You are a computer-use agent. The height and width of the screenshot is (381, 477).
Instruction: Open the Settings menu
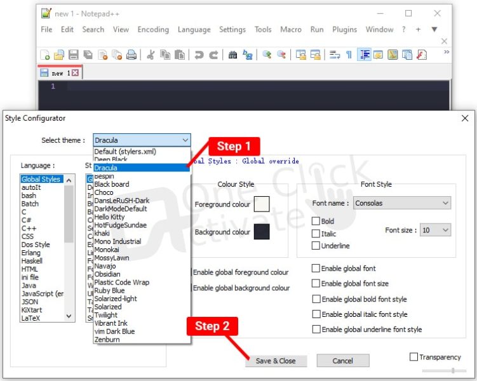[232, 29]
